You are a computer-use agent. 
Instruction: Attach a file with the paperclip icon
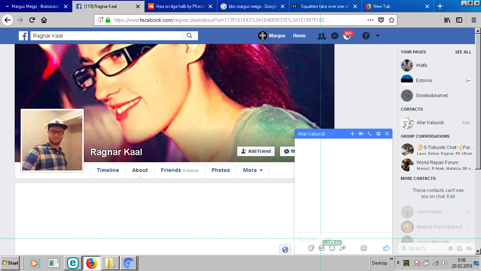click(343, 248)
